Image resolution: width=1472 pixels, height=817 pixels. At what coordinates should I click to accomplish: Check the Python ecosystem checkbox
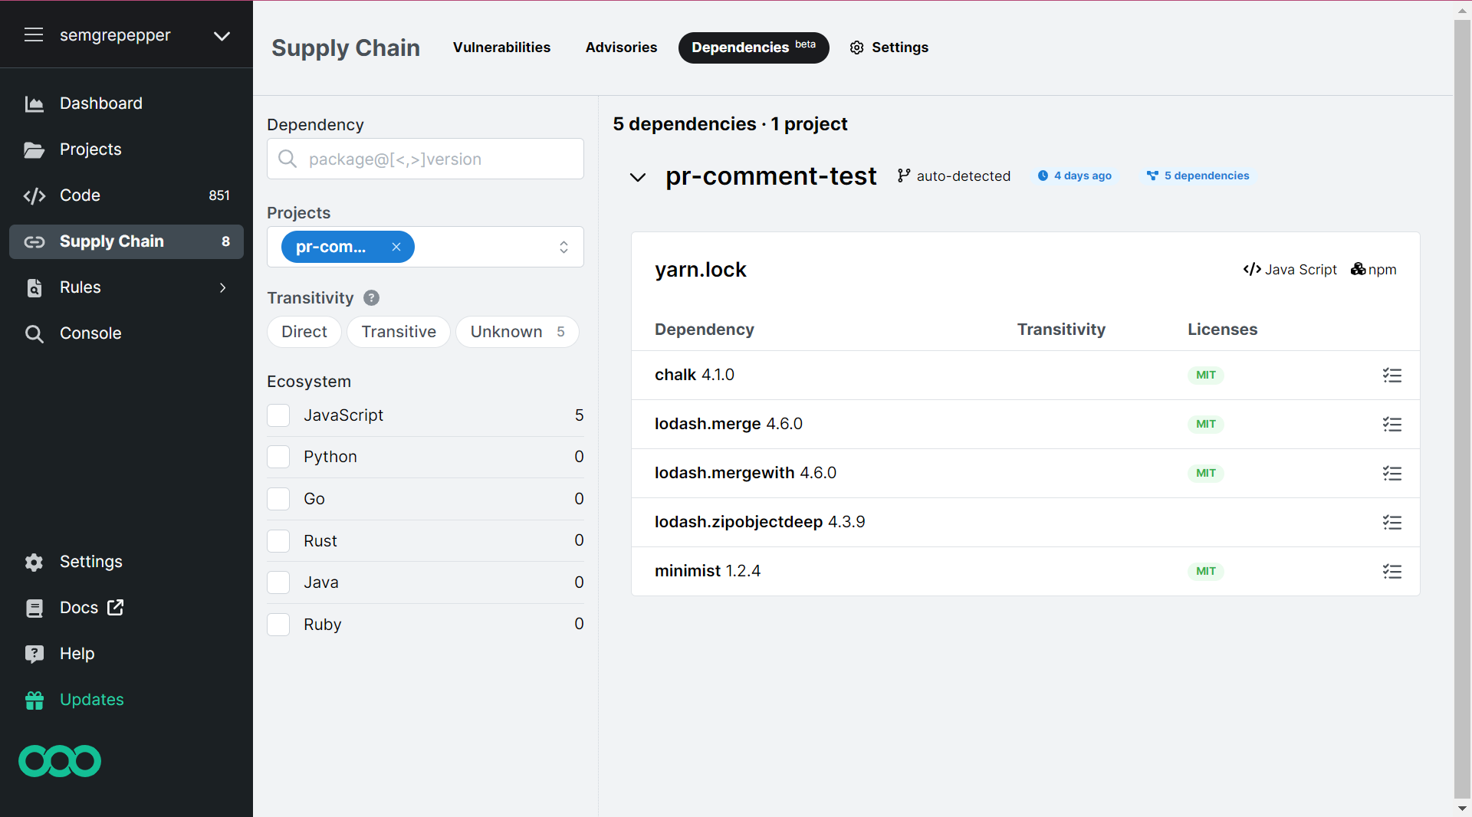pyautogui.click(x=278, y=457)
